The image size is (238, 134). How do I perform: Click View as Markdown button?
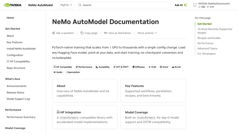click(118, 33)
